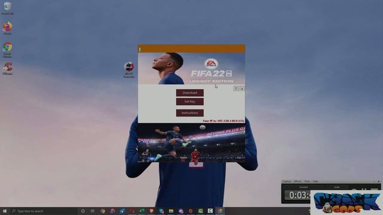Viewport: 383px width, 215px height.
Task: Minimize the recorder window
Action: [374, 182]
